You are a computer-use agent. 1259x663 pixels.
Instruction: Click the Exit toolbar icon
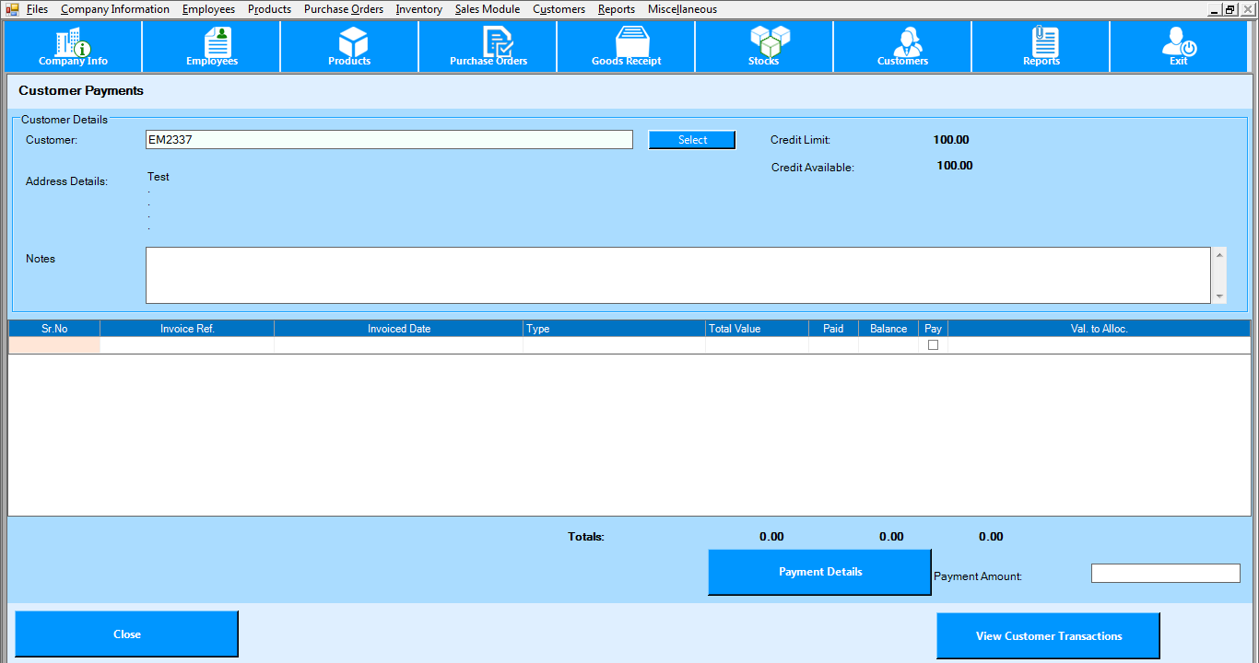(x=1179, y=46)
